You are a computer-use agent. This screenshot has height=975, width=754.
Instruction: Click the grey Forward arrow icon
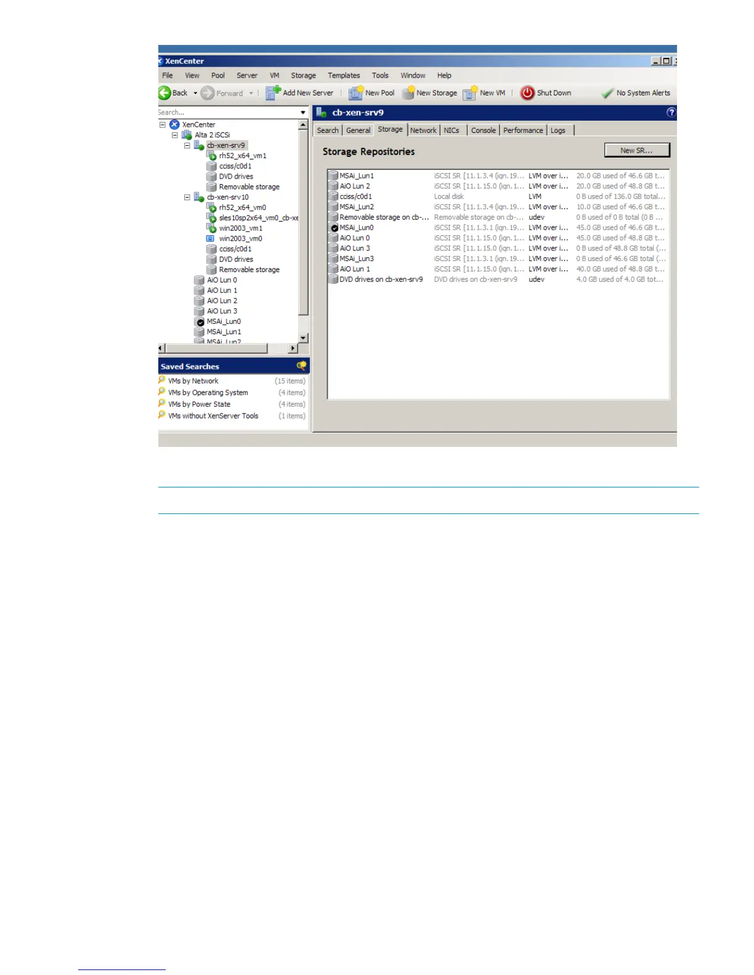208,93
